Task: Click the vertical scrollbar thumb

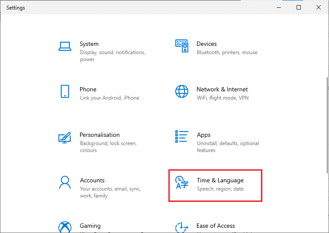Action: click(327, 125)
